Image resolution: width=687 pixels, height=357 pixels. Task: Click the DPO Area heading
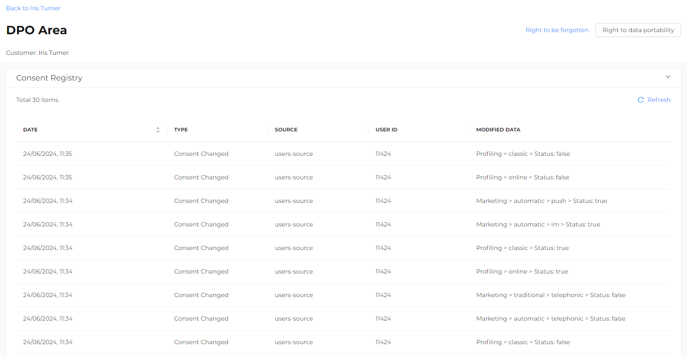(36, 30)
